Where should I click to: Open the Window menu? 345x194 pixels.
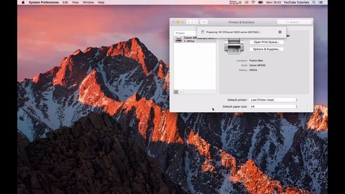pyautogui.click(x=88, y=2)
